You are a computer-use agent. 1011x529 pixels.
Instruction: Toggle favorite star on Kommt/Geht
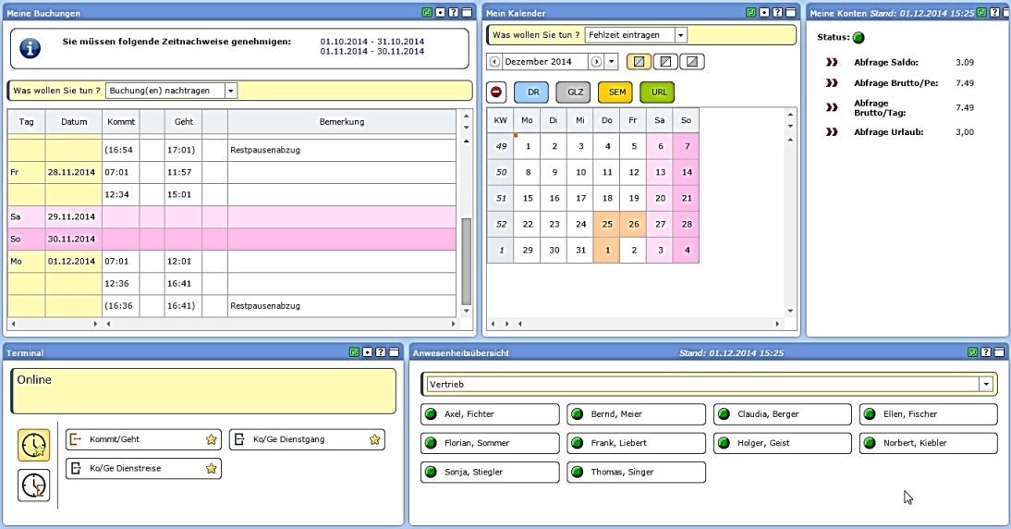(x=212, y=440)
